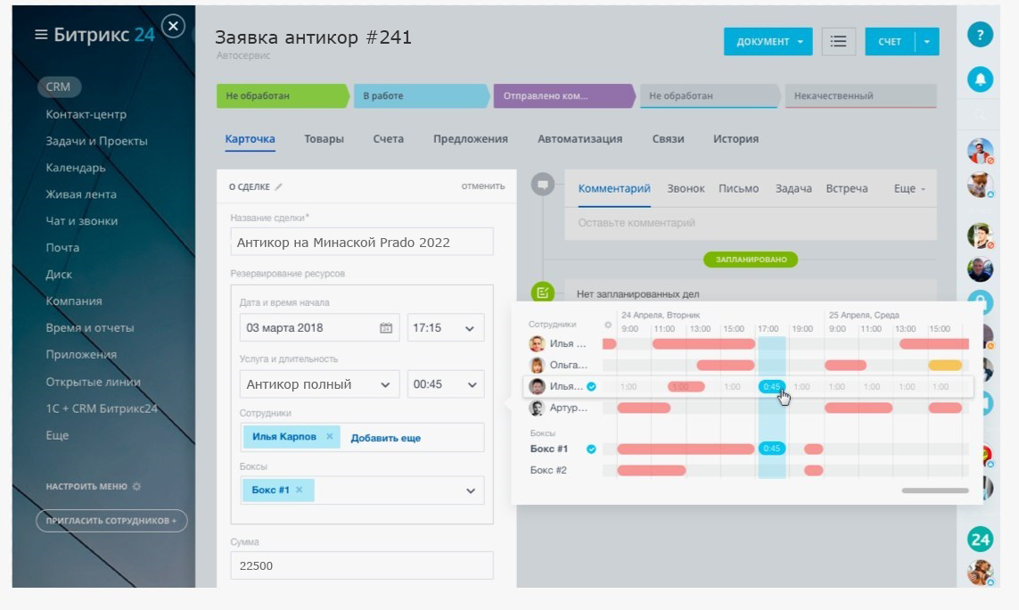Close the deal card with the X button
Screen dimensions: 1019x610
[173, 26]
